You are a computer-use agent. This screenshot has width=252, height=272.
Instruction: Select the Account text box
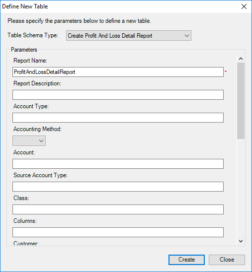(118, 164)
